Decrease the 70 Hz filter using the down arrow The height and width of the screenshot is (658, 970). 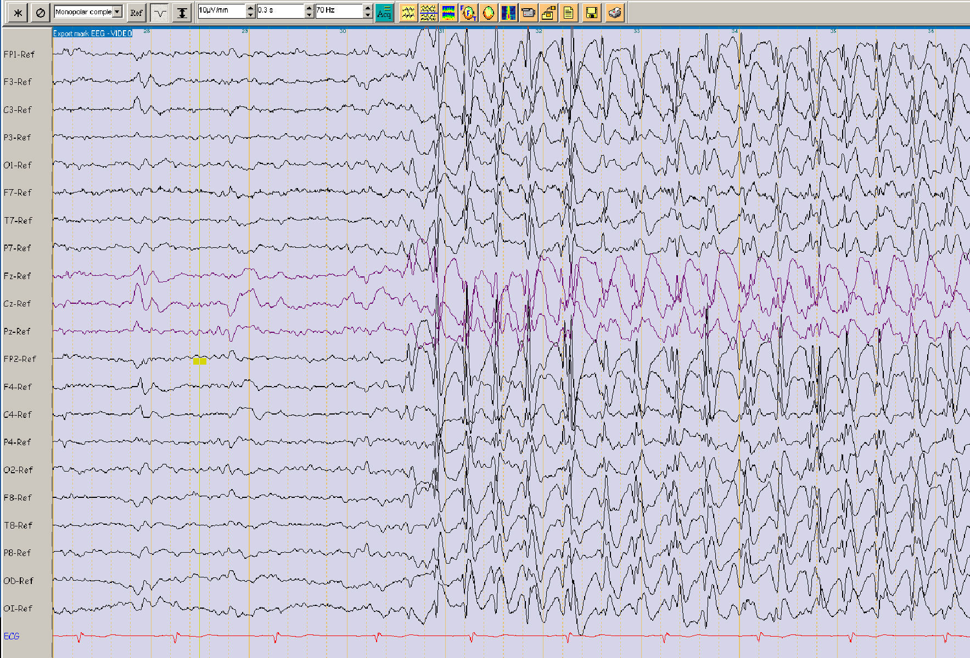[x=368, y=15]
